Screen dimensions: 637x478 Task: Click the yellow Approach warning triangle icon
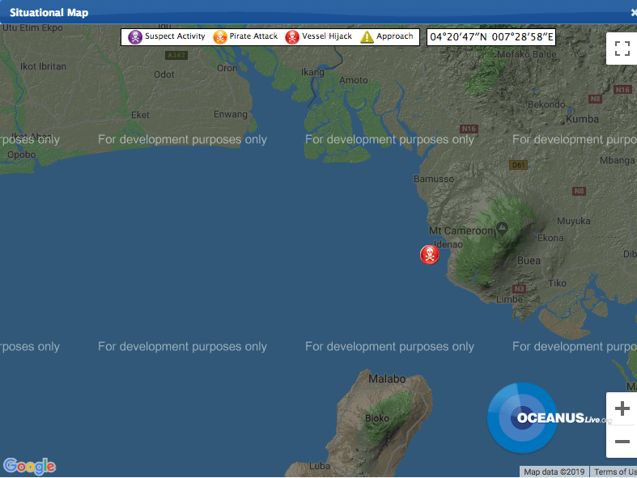pyautogui.click(x=367, y=37)
